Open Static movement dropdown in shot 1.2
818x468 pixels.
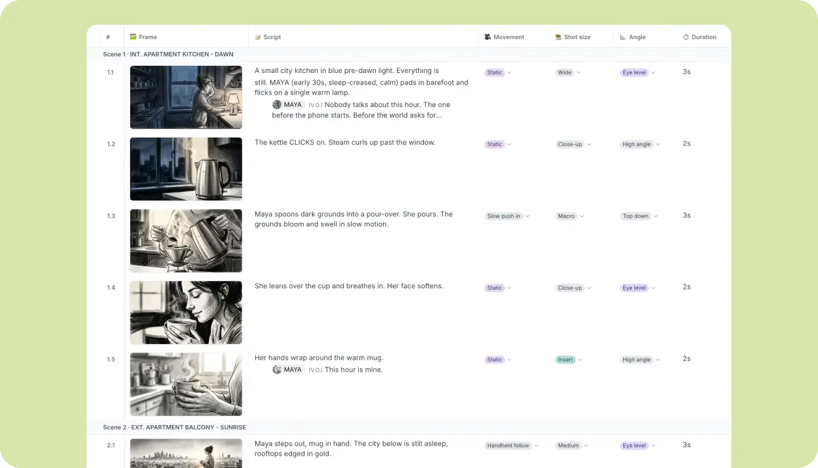click(x=498, y=144)
